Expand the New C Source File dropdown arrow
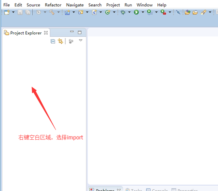Viewport: 218px width, 191px height. 101,12
